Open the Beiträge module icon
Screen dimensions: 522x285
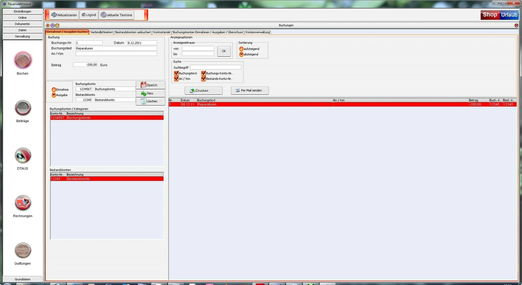coord(23,108)
